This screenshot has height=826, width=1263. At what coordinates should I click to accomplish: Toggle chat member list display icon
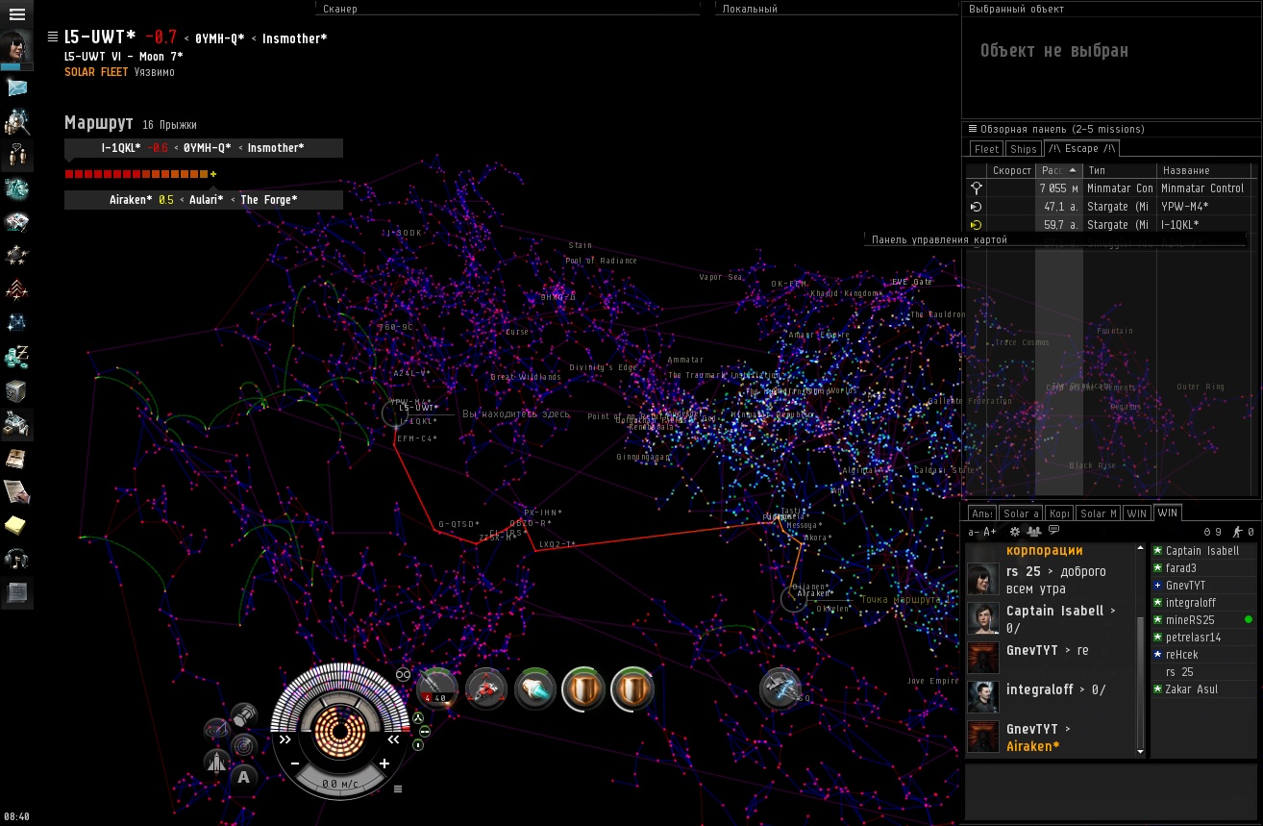pyautogui.click(x=1033, y=531)
